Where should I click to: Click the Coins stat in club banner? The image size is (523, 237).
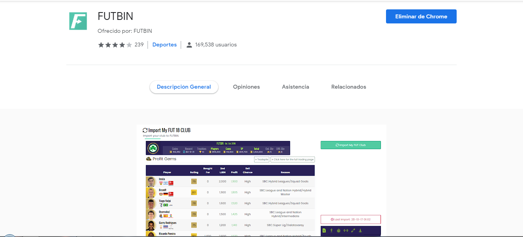[x=175, y=150]
